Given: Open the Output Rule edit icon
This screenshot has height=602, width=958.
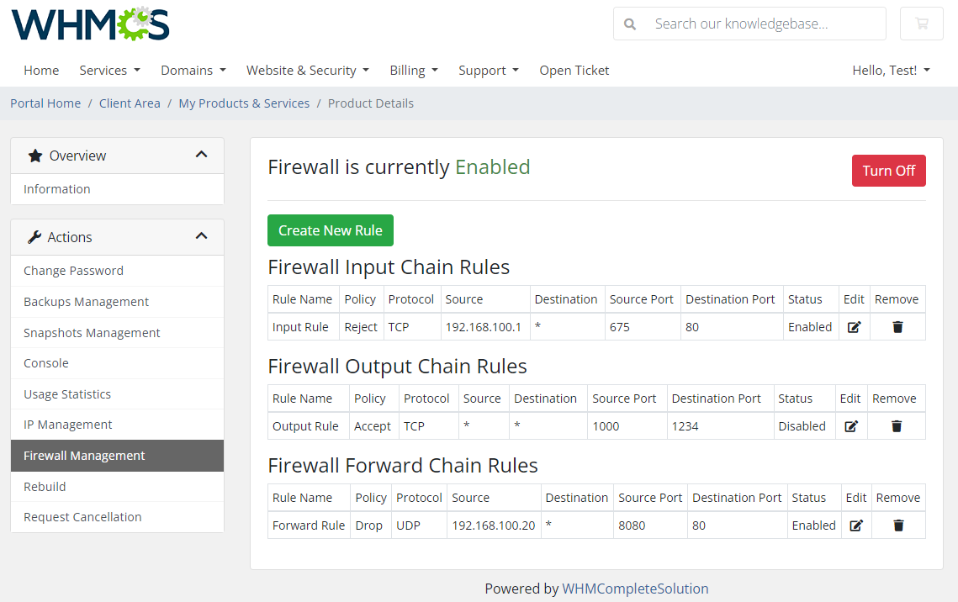Looking at the screenshot, I should click(x=850, y=426).
